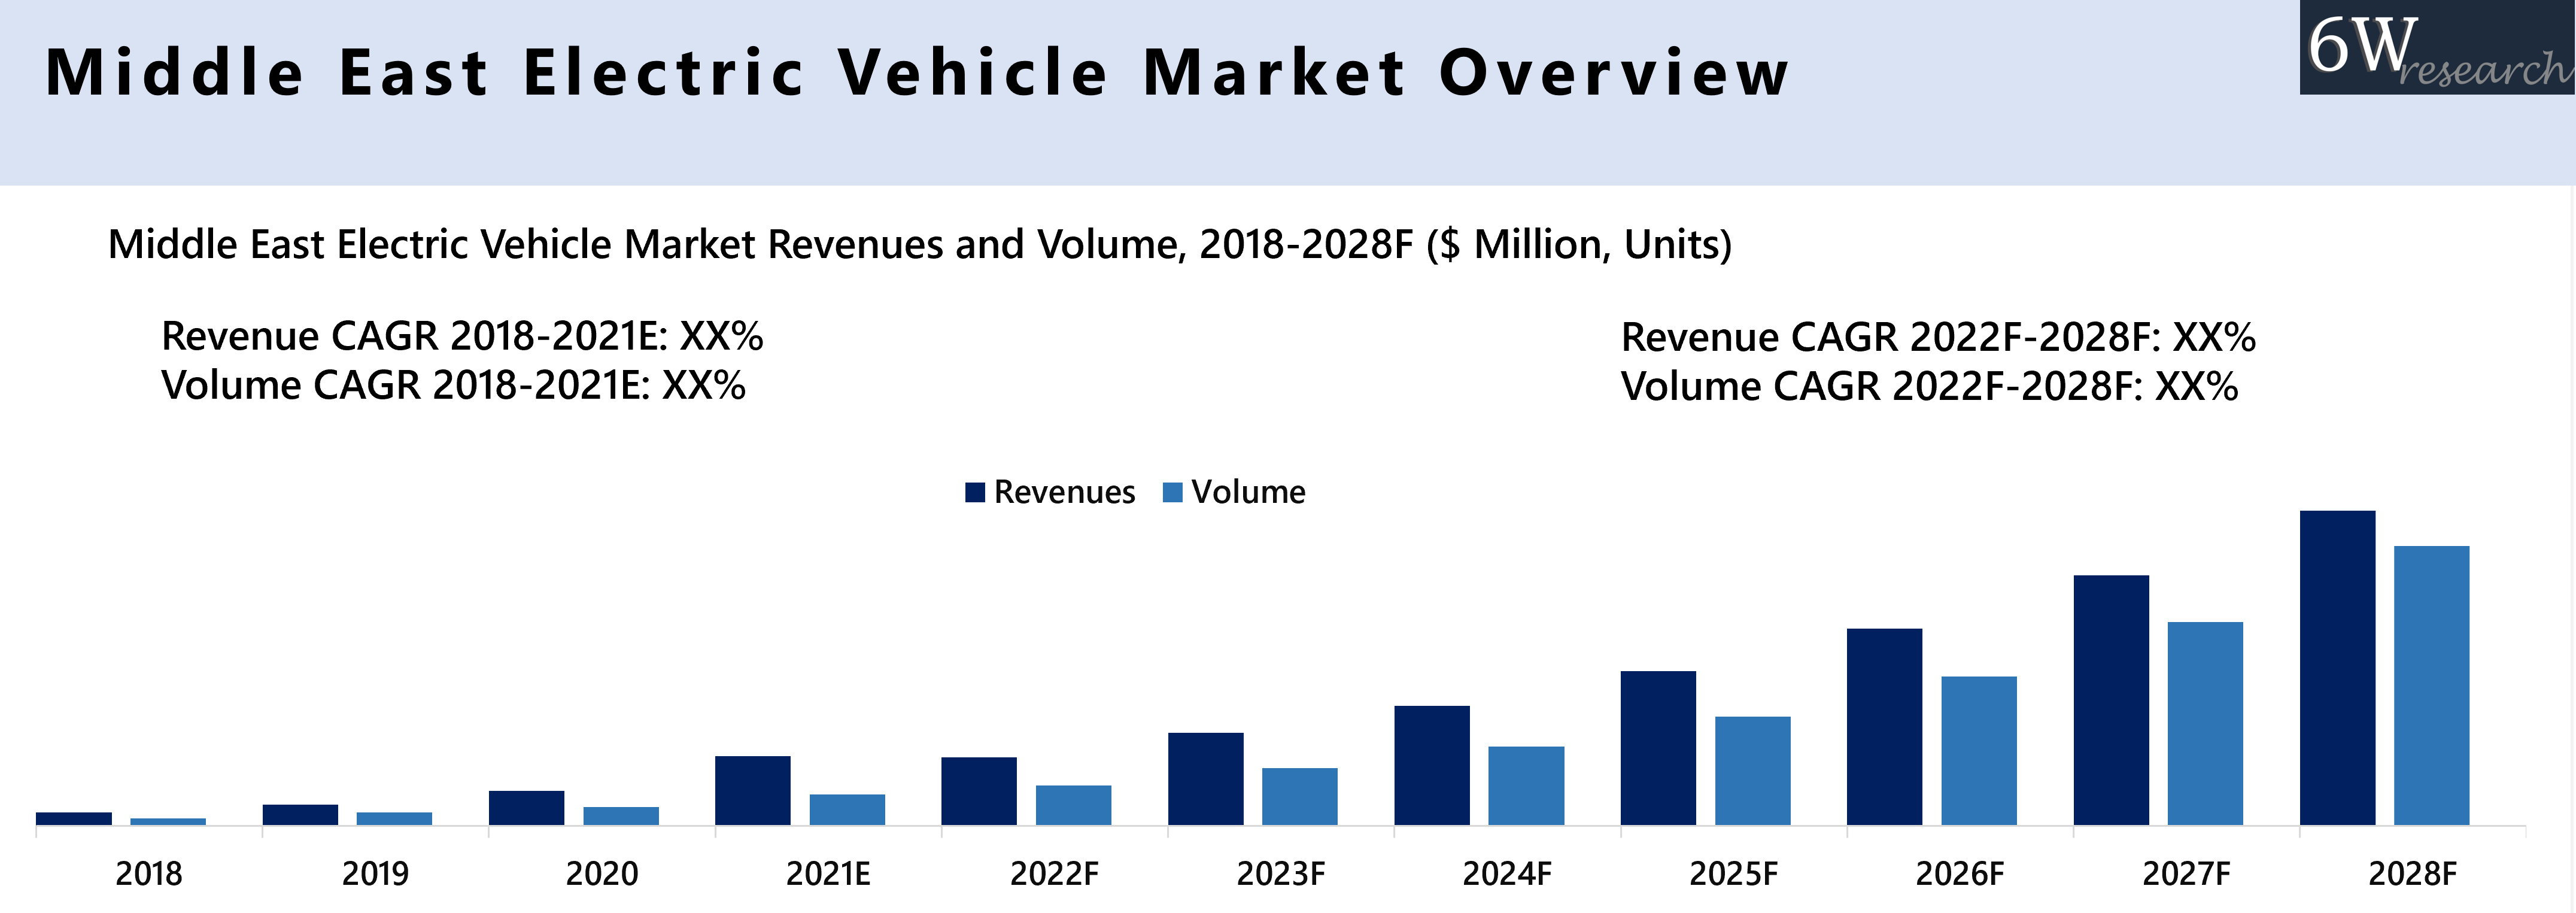The height and width of the screenshot is (913, 2576).
Task: Click Volume CAGR 2022F-2028F text
Action: [x=1929, y=386]
